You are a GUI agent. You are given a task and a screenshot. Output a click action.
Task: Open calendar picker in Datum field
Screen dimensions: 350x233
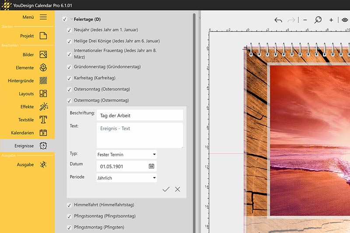pos(151,166)
